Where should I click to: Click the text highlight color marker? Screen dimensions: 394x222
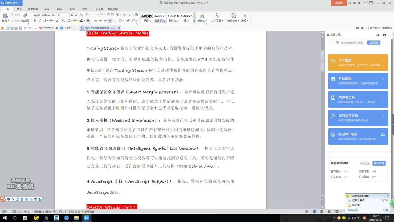point(75,21)
